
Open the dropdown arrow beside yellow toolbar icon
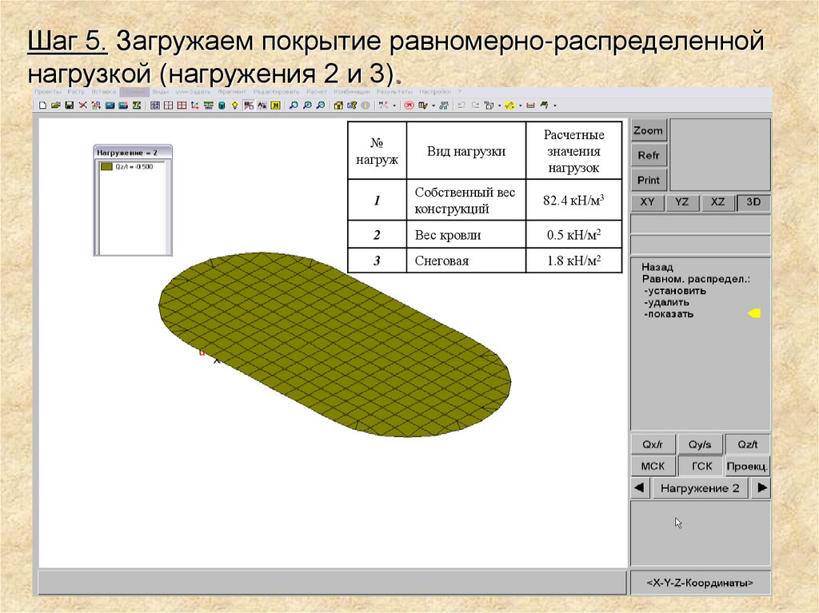[521, 105]
